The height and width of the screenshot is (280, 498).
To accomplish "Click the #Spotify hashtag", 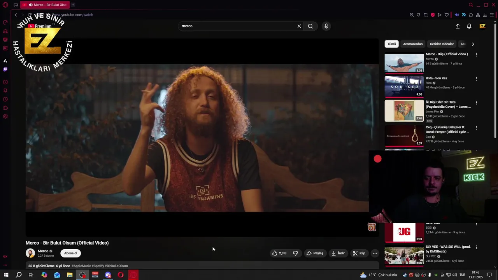I will 98,266.
